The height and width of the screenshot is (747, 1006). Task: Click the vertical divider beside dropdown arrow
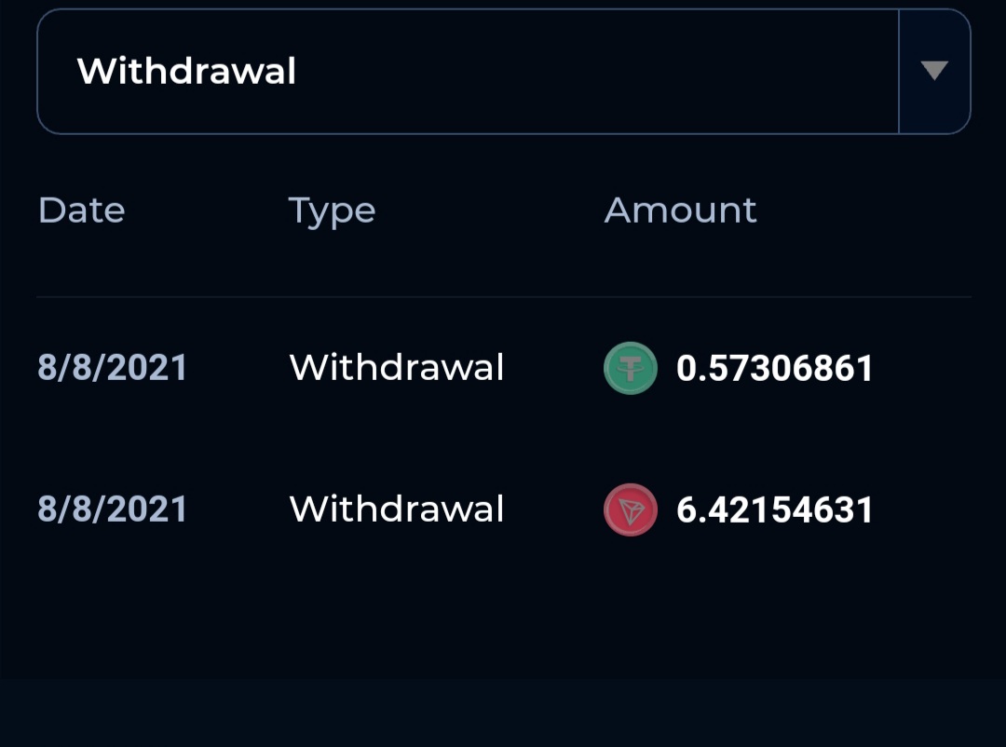click(x=899, y=72)
